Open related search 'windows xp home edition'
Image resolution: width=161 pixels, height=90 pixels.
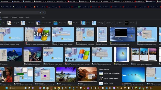[109, 78]
